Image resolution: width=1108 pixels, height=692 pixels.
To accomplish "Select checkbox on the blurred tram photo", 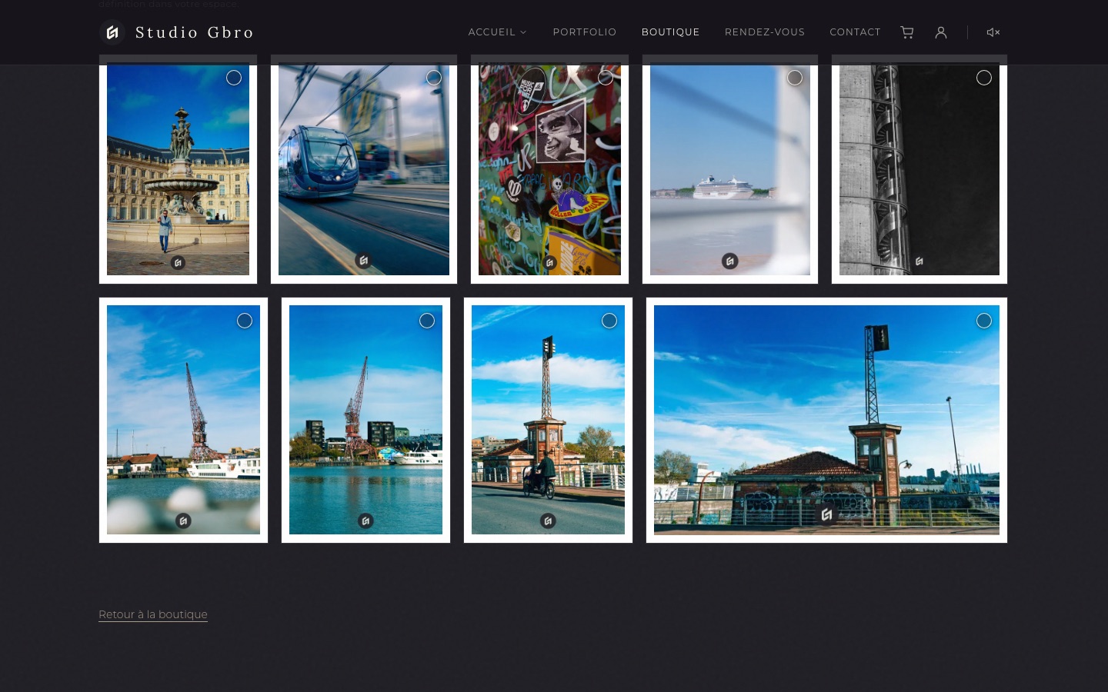I will (x=434, y=78).
